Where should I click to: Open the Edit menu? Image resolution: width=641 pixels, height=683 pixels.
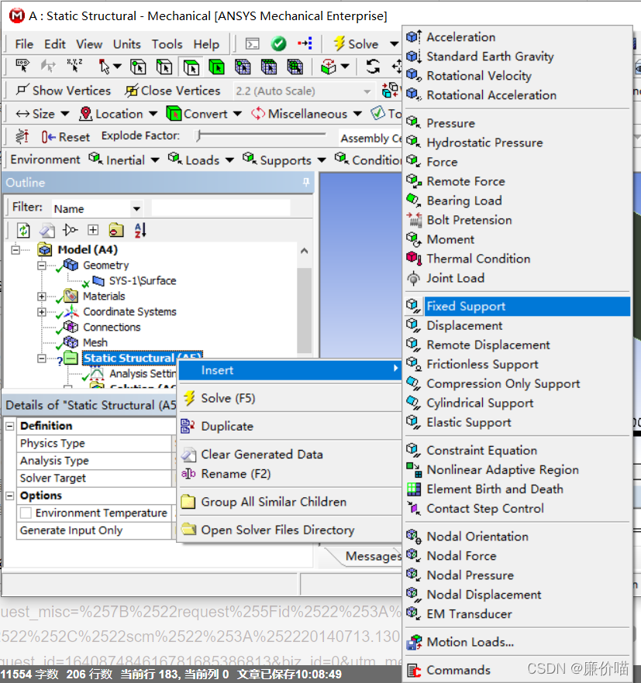pos(54,44)
